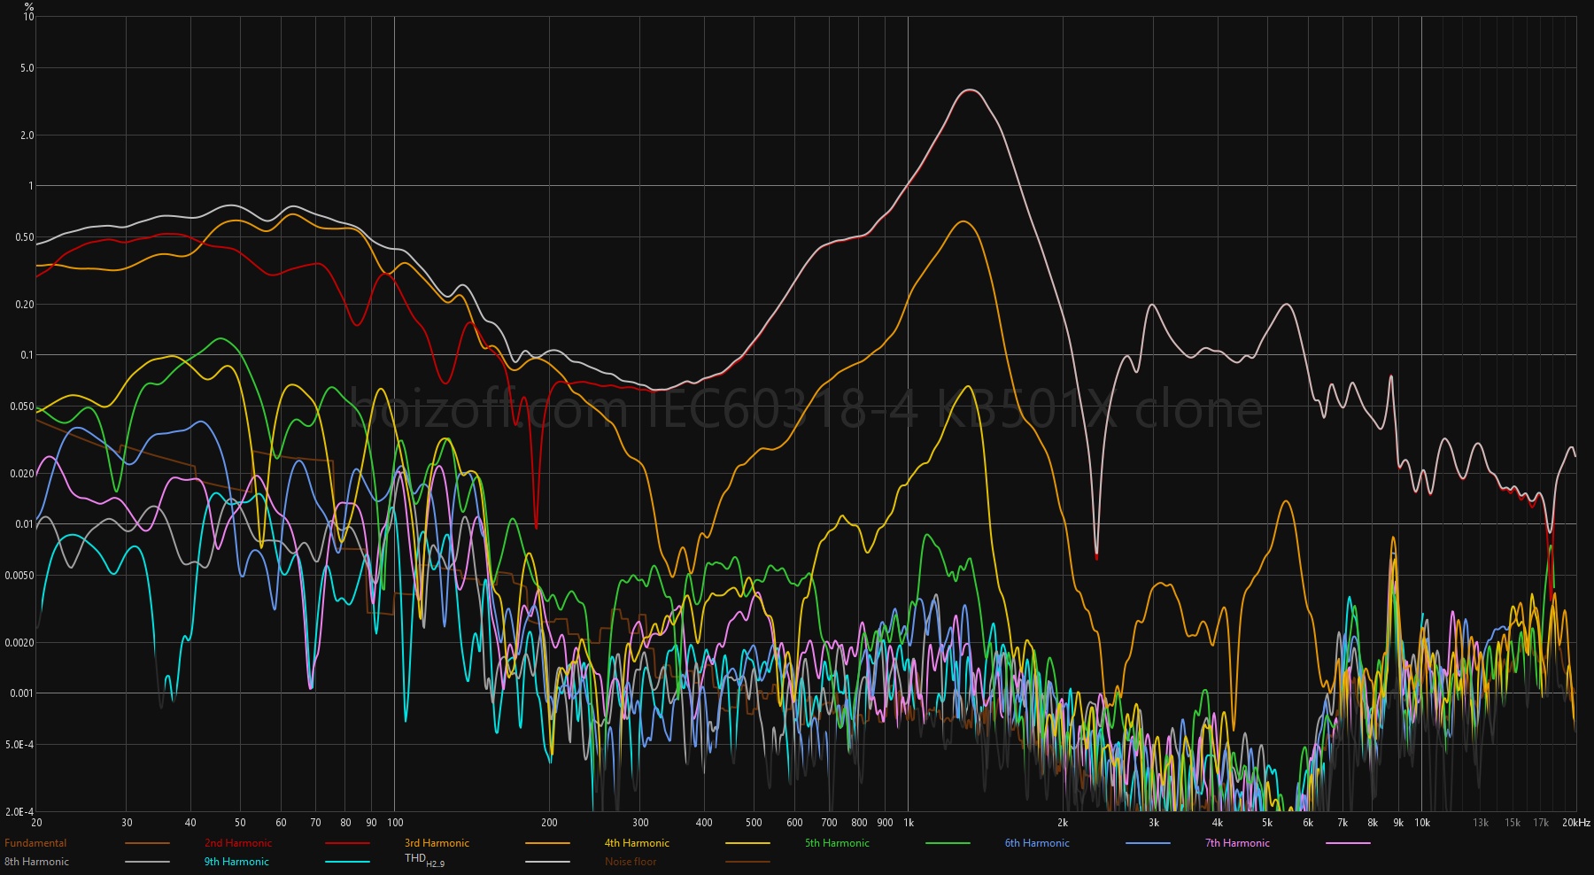Click the 7th Harmonic legend label
Viewport: 1594px width, 875px height.
pos(1237,843)
